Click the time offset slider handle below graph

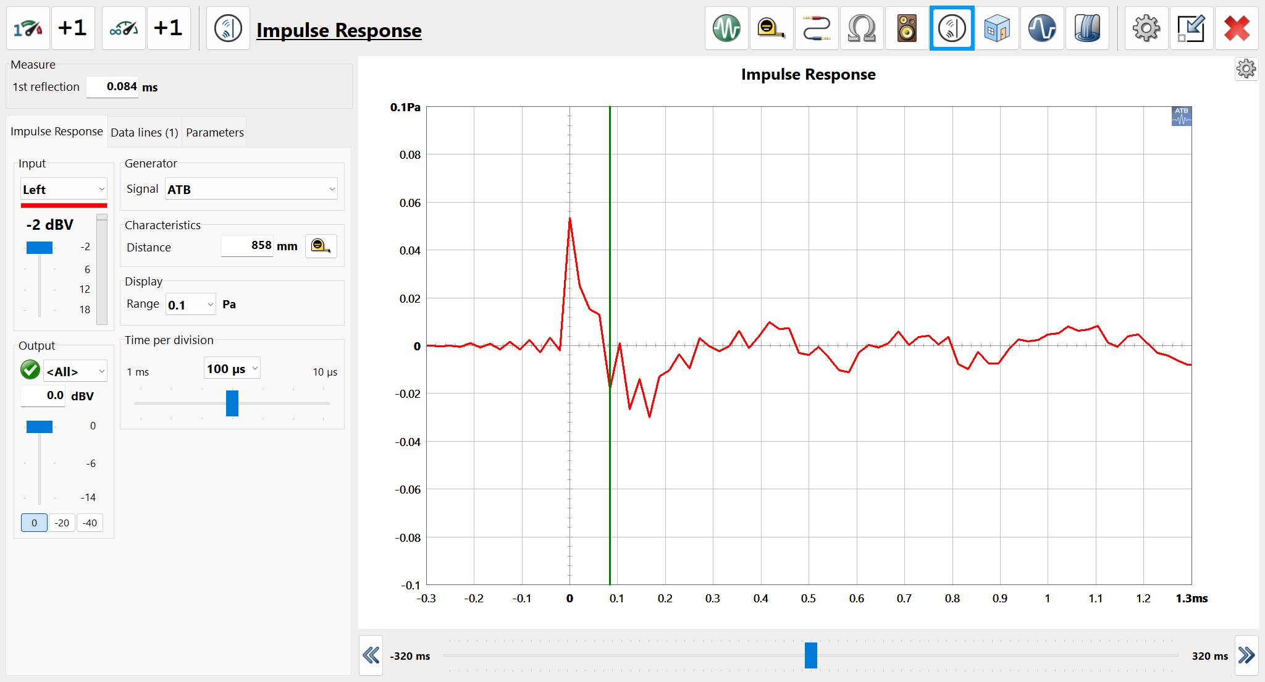tap(811, 655)
